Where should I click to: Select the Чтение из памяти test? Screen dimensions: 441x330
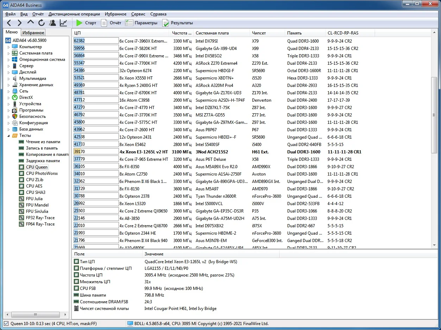tap(43, 142)
